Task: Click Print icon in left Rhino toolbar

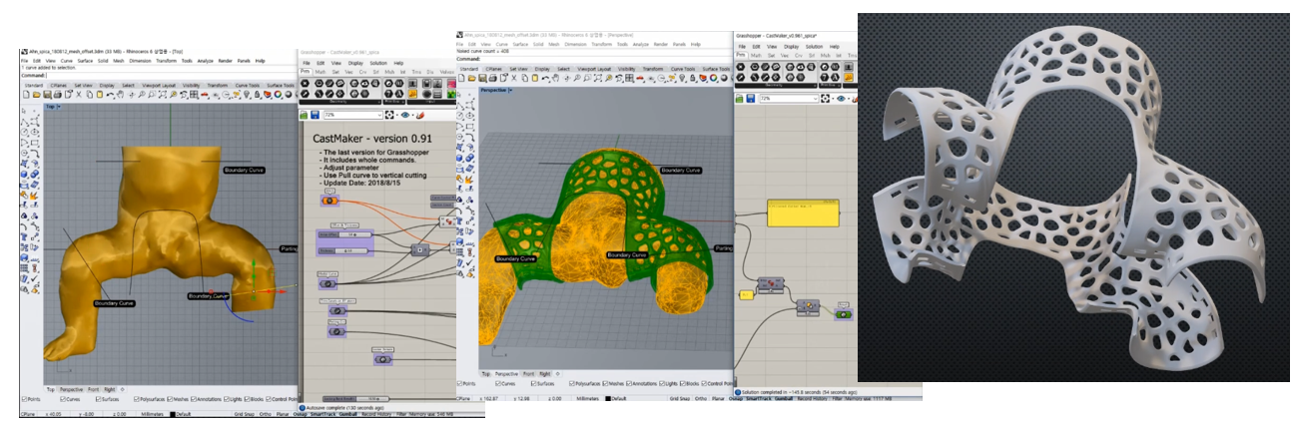Action: pyautogui.click(x=58, y=95)
